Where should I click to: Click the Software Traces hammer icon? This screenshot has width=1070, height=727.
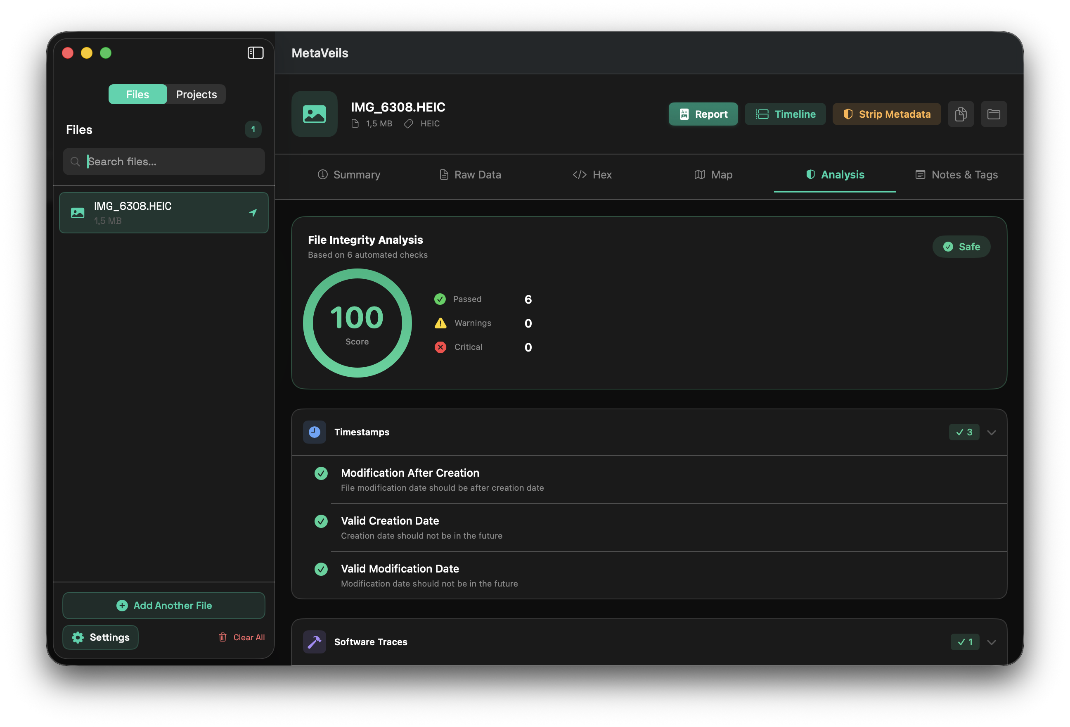tap(315, 642)
